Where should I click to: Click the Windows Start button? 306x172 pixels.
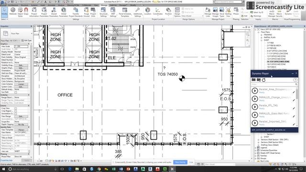click(3, 169)
